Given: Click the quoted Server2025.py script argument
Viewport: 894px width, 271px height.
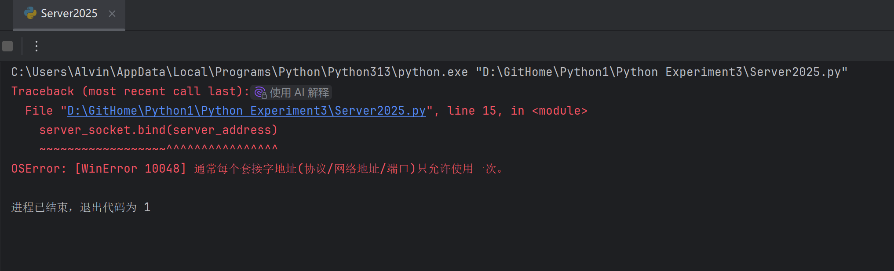Looking at the screenshot, I should coord(661,72).
